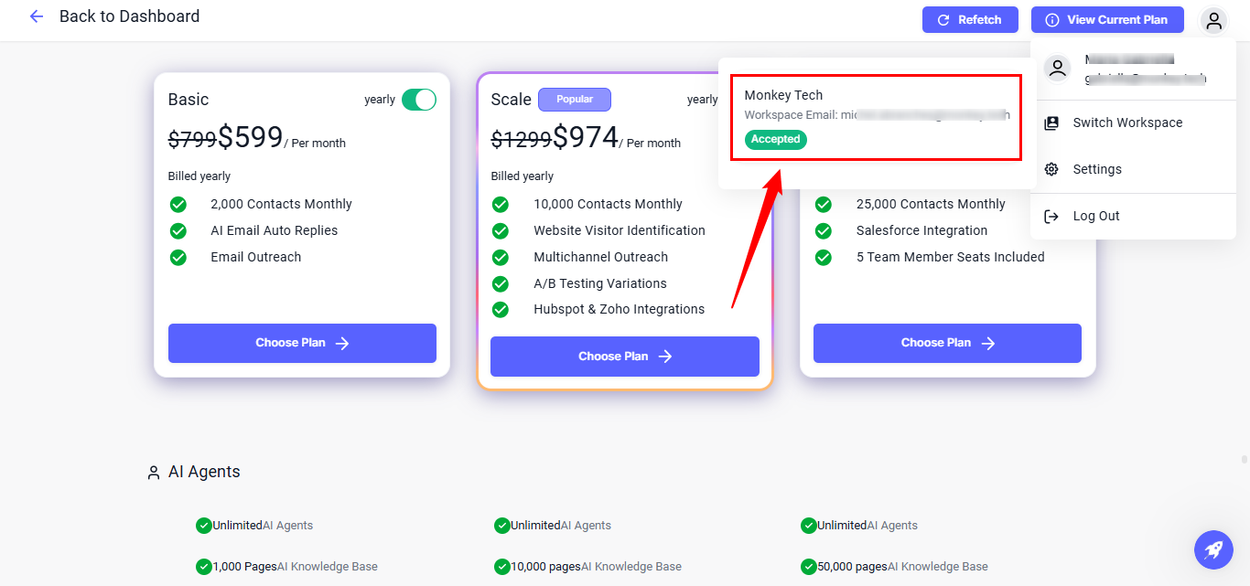This screenshot has width=1250, height=586.
Task: Click the Switch Workspace contacts icon
Action: click(1051, 123)
